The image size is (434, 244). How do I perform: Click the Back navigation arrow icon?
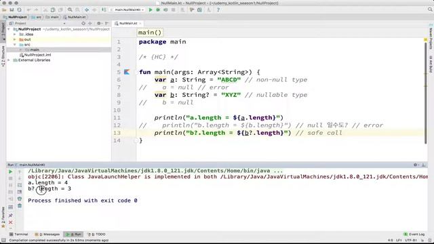tap(87, 9)
